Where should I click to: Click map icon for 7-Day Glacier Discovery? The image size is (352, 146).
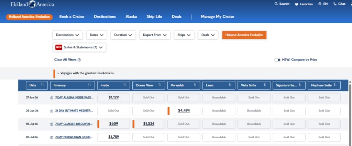[x=52, y=124]
